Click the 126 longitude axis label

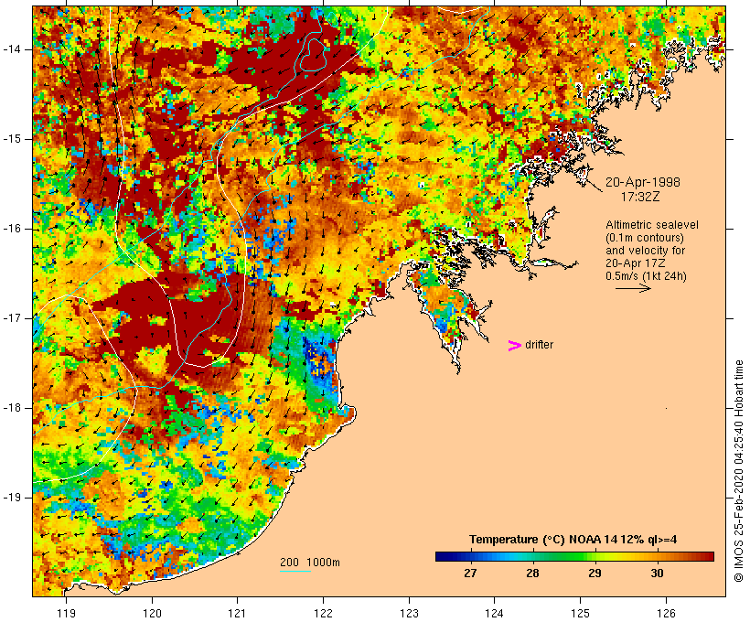666,613
